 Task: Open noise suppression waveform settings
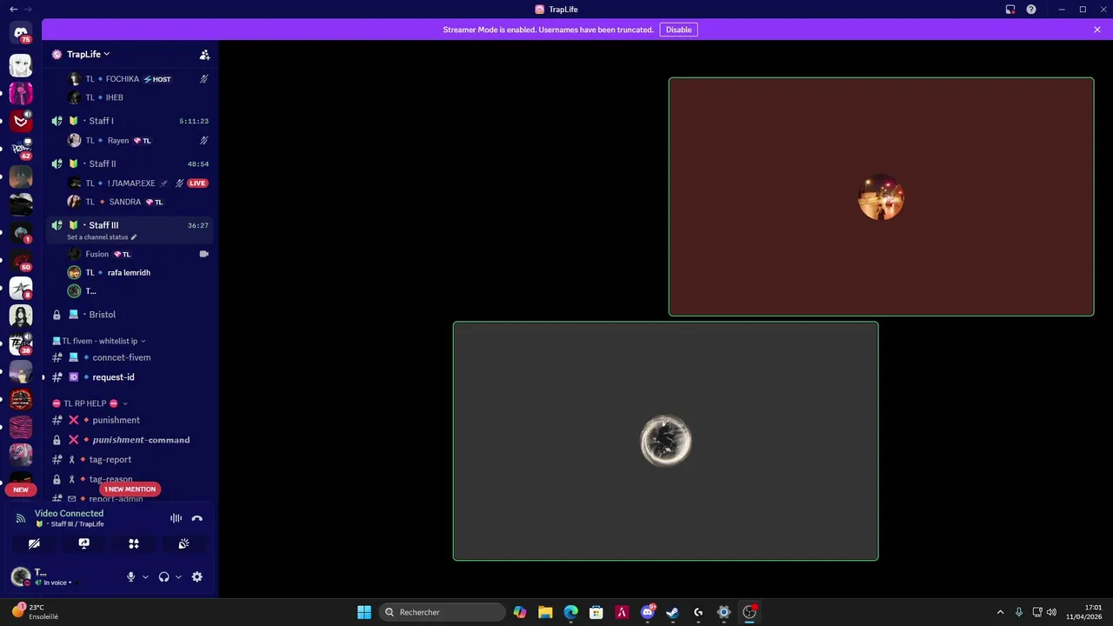[176, 518]
